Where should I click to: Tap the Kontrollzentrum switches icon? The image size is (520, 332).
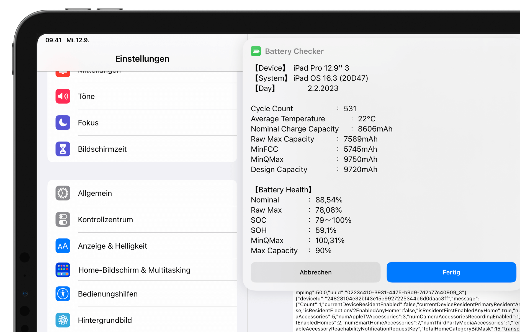pos(63,220)
